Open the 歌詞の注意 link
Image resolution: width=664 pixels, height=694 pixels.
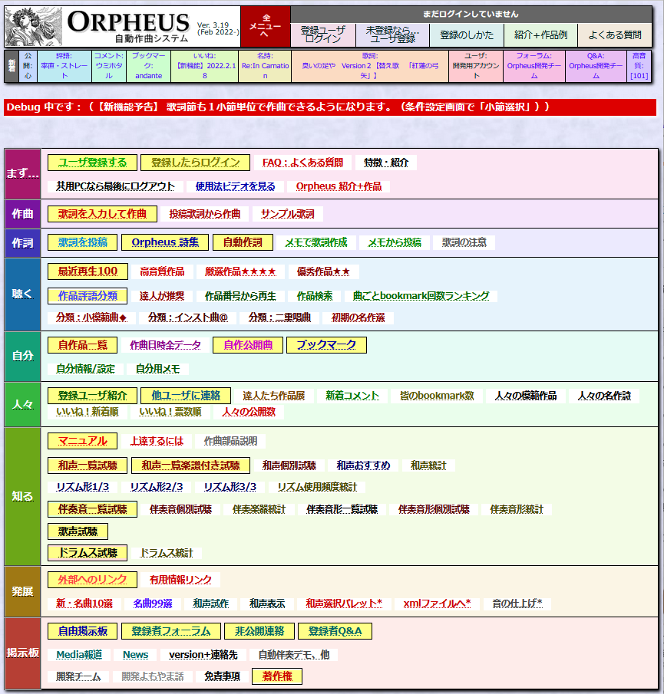(x=464, y=242)
